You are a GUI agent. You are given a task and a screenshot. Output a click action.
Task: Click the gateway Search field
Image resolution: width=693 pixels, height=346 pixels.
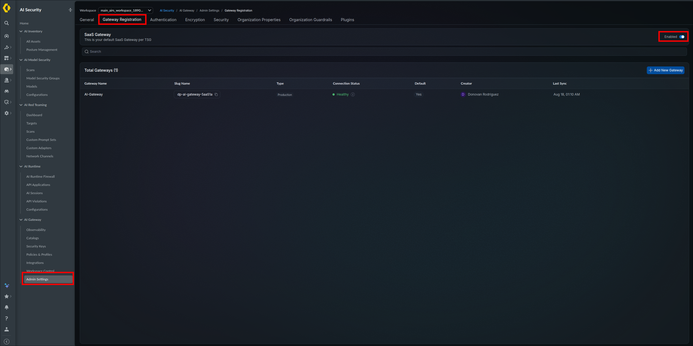click(x=384, y=52)
